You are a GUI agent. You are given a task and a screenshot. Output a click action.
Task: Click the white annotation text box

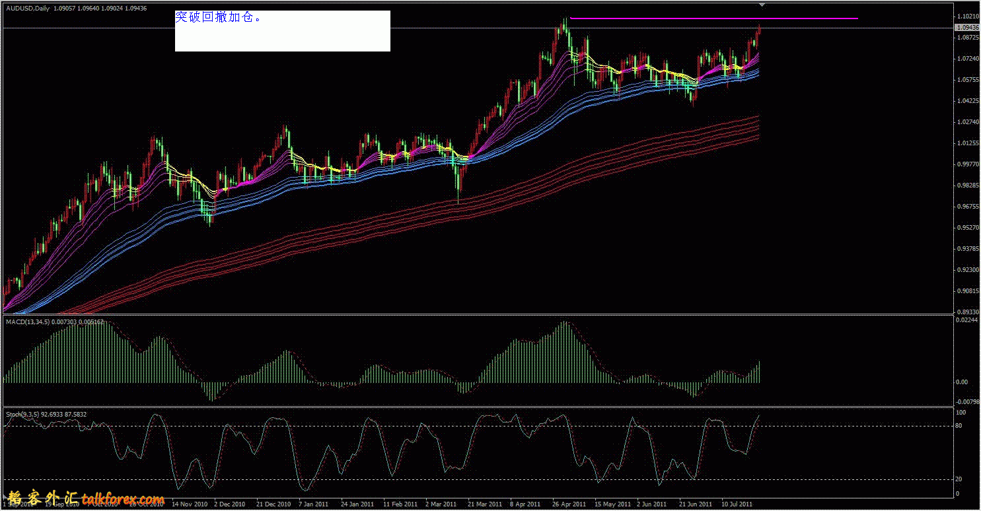tap(283, 31)
